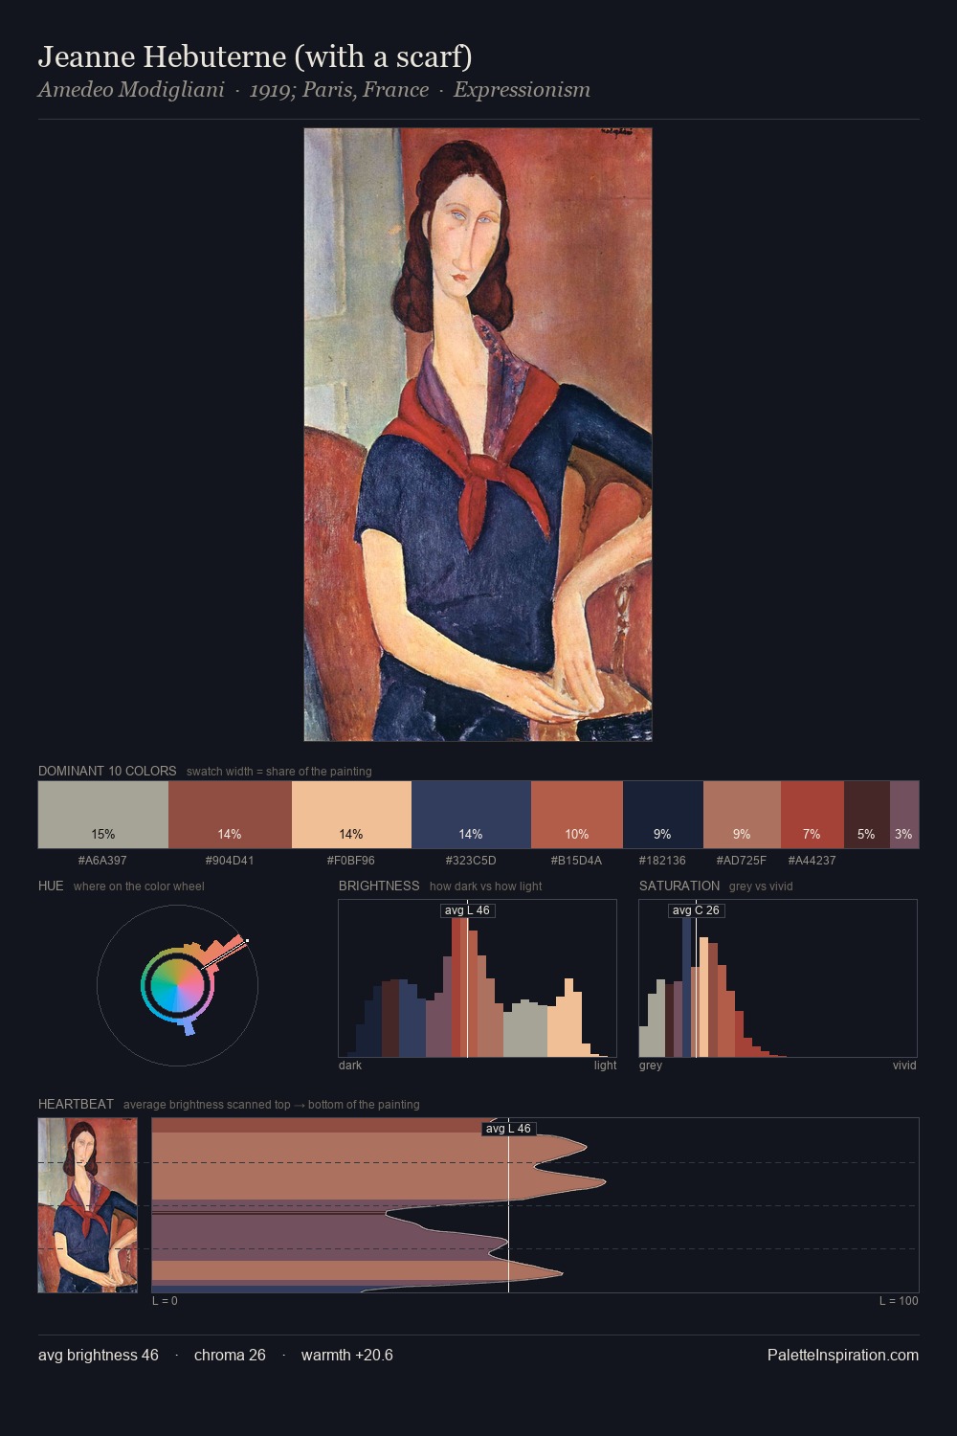Pick the peach swatch #F0BF96

tap(351, 815)
